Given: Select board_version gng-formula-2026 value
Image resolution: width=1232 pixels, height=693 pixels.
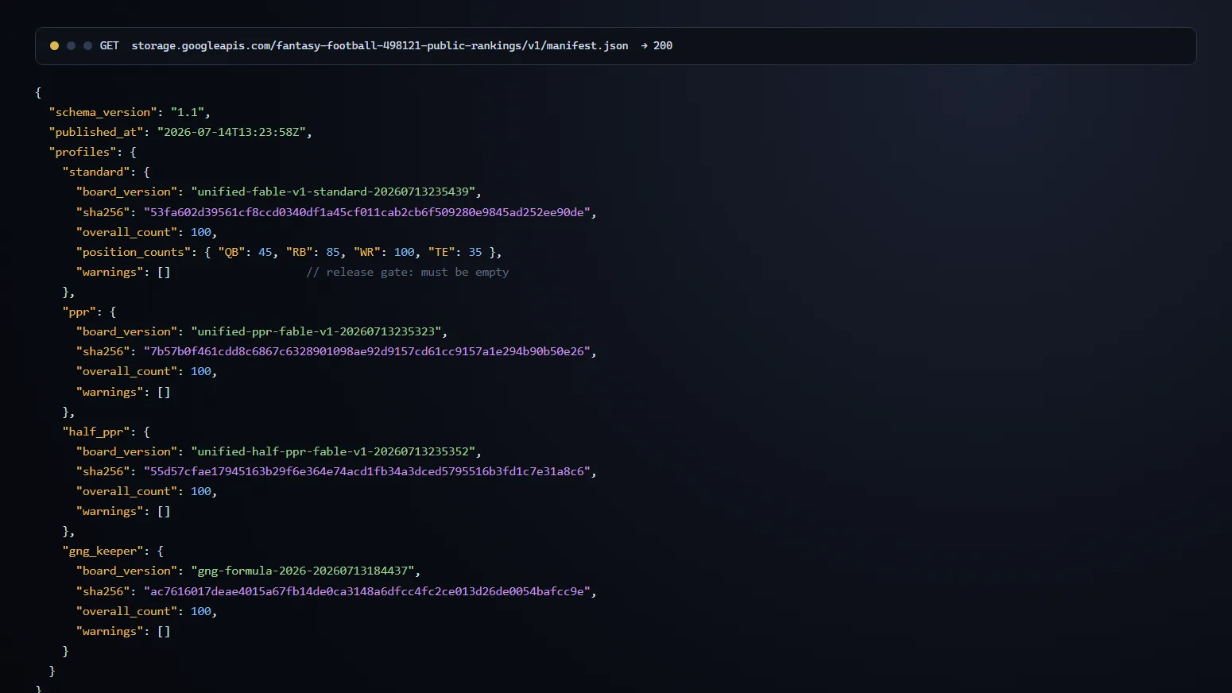Looking at the screenshot, I should pos(303,571).
